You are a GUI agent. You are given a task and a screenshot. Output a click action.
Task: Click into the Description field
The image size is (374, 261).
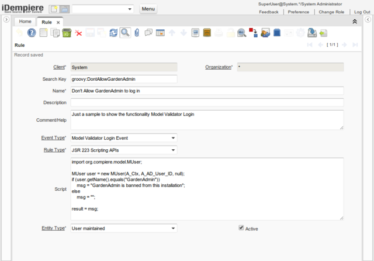pos(207,103)
